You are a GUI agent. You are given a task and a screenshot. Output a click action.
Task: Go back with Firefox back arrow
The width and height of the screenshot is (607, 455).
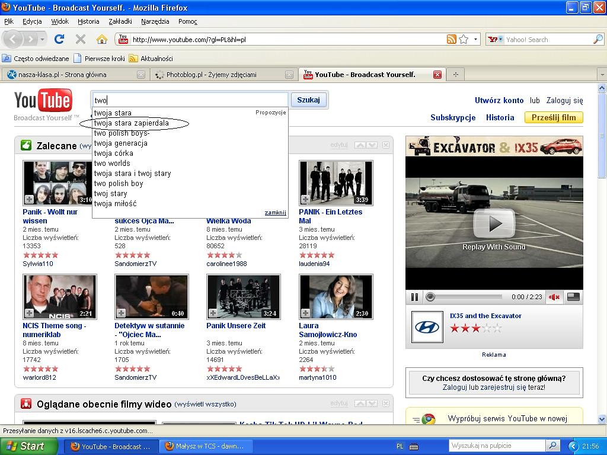[12, 39]
